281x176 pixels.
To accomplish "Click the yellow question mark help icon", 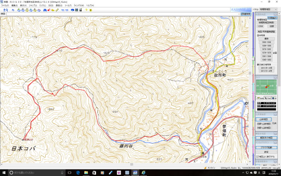I will click(86, 10).
